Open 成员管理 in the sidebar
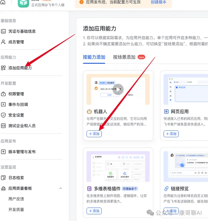The image size is (208, 221). [x=16, y=42]
